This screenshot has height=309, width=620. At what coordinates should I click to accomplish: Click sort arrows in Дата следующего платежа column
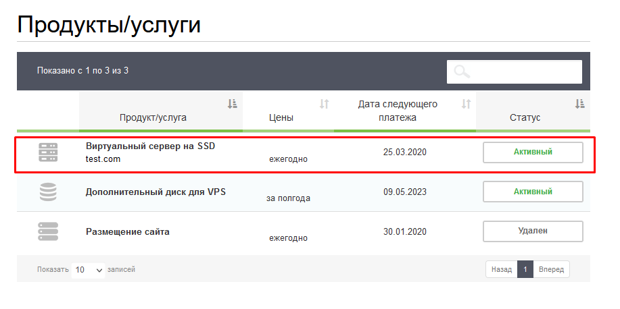(x=466, y=104)
